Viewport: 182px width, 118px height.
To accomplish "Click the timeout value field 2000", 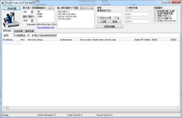I will click(27, 20).
